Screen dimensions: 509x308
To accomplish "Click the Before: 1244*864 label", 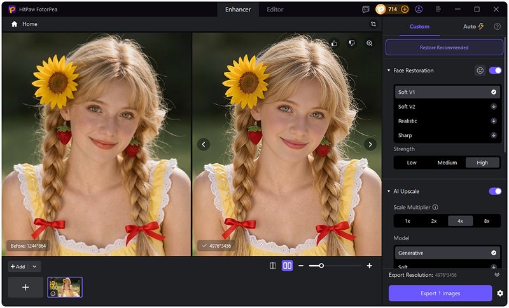I will coord(28,246).
